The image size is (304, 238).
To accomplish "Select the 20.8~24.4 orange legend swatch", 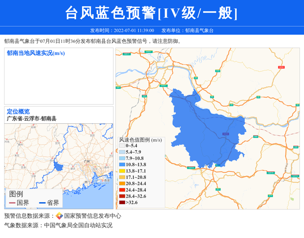I will 122,184.
